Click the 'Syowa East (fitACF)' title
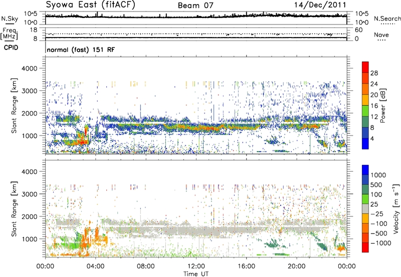 (x=90, y=5)
